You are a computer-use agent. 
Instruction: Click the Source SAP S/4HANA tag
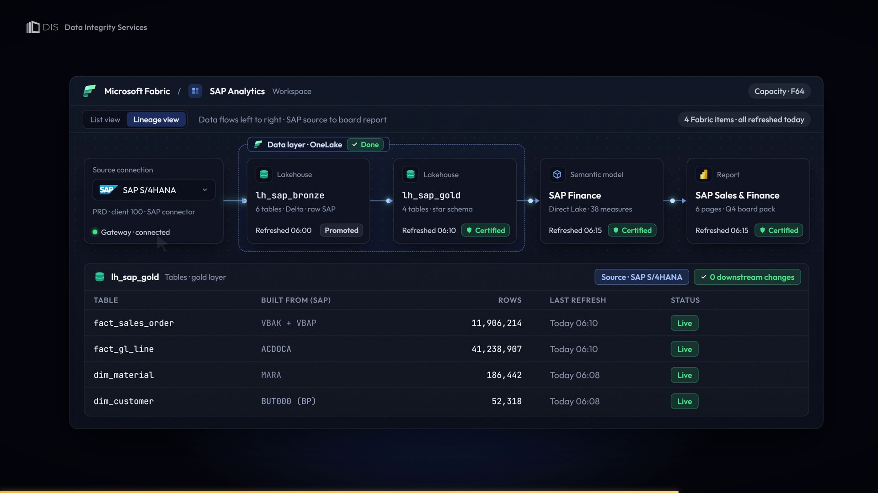coord(642,277)
